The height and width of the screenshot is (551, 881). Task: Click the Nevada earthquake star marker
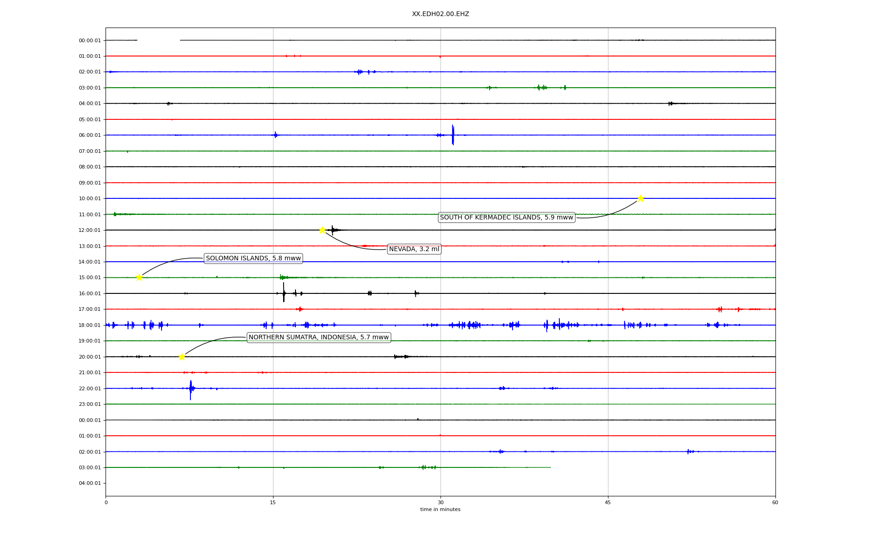[322, 230]
